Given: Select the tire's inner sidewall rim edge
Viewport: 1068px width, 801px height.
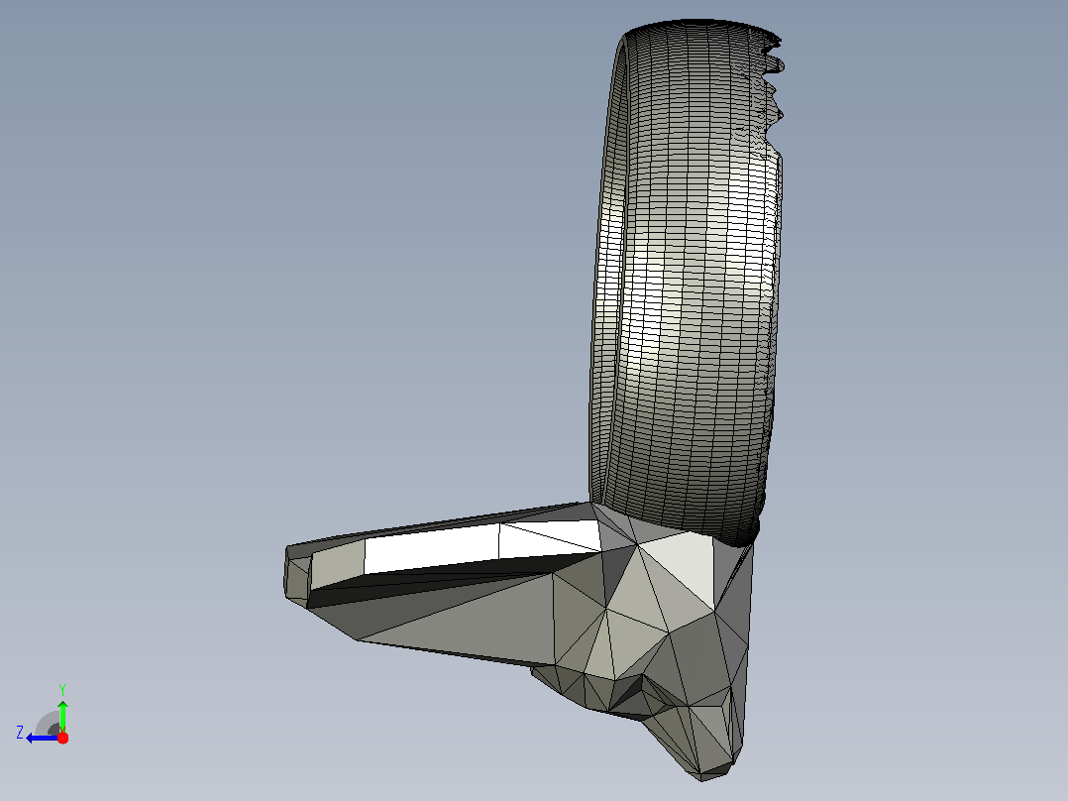Looking at the screenshot, I should (604, 273).
